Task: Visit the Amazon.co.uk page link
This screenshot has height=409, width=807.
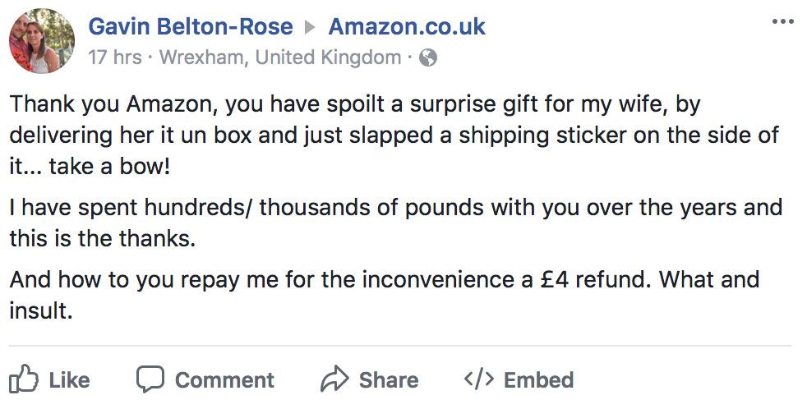Action: point(407,26)
